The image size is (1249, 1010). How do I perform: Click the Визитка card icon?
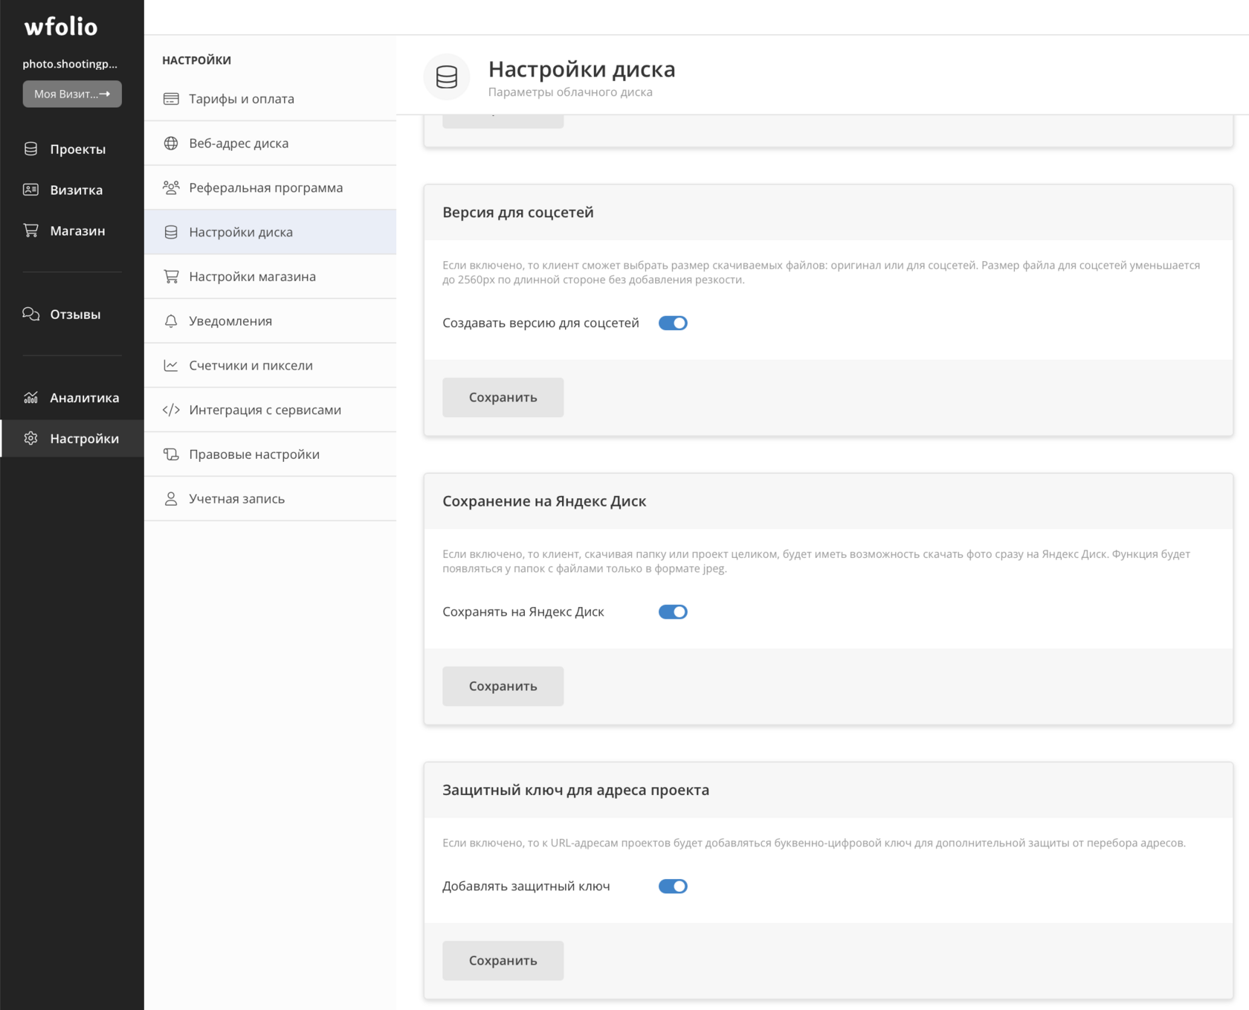(30, 190)
